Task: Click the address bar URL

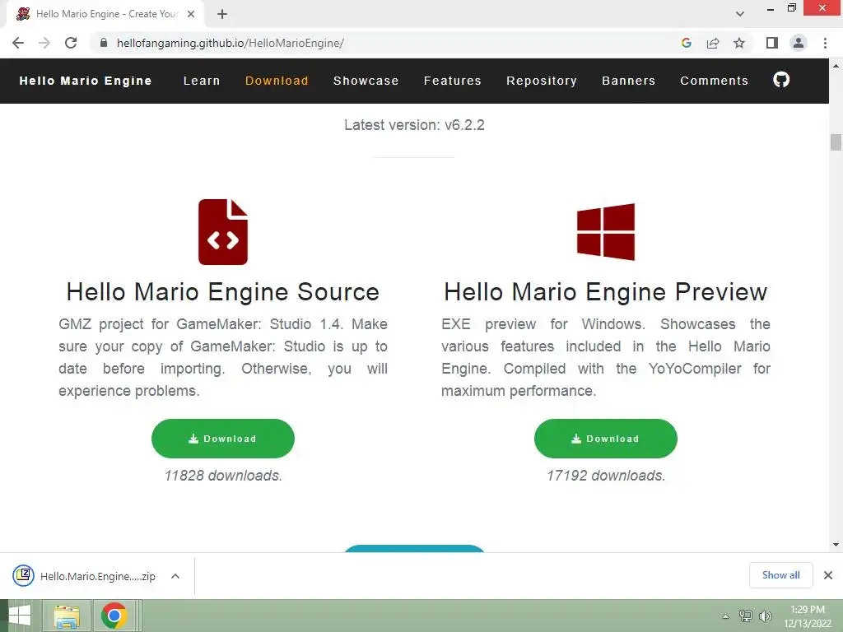Action: (x=231, y=43)
